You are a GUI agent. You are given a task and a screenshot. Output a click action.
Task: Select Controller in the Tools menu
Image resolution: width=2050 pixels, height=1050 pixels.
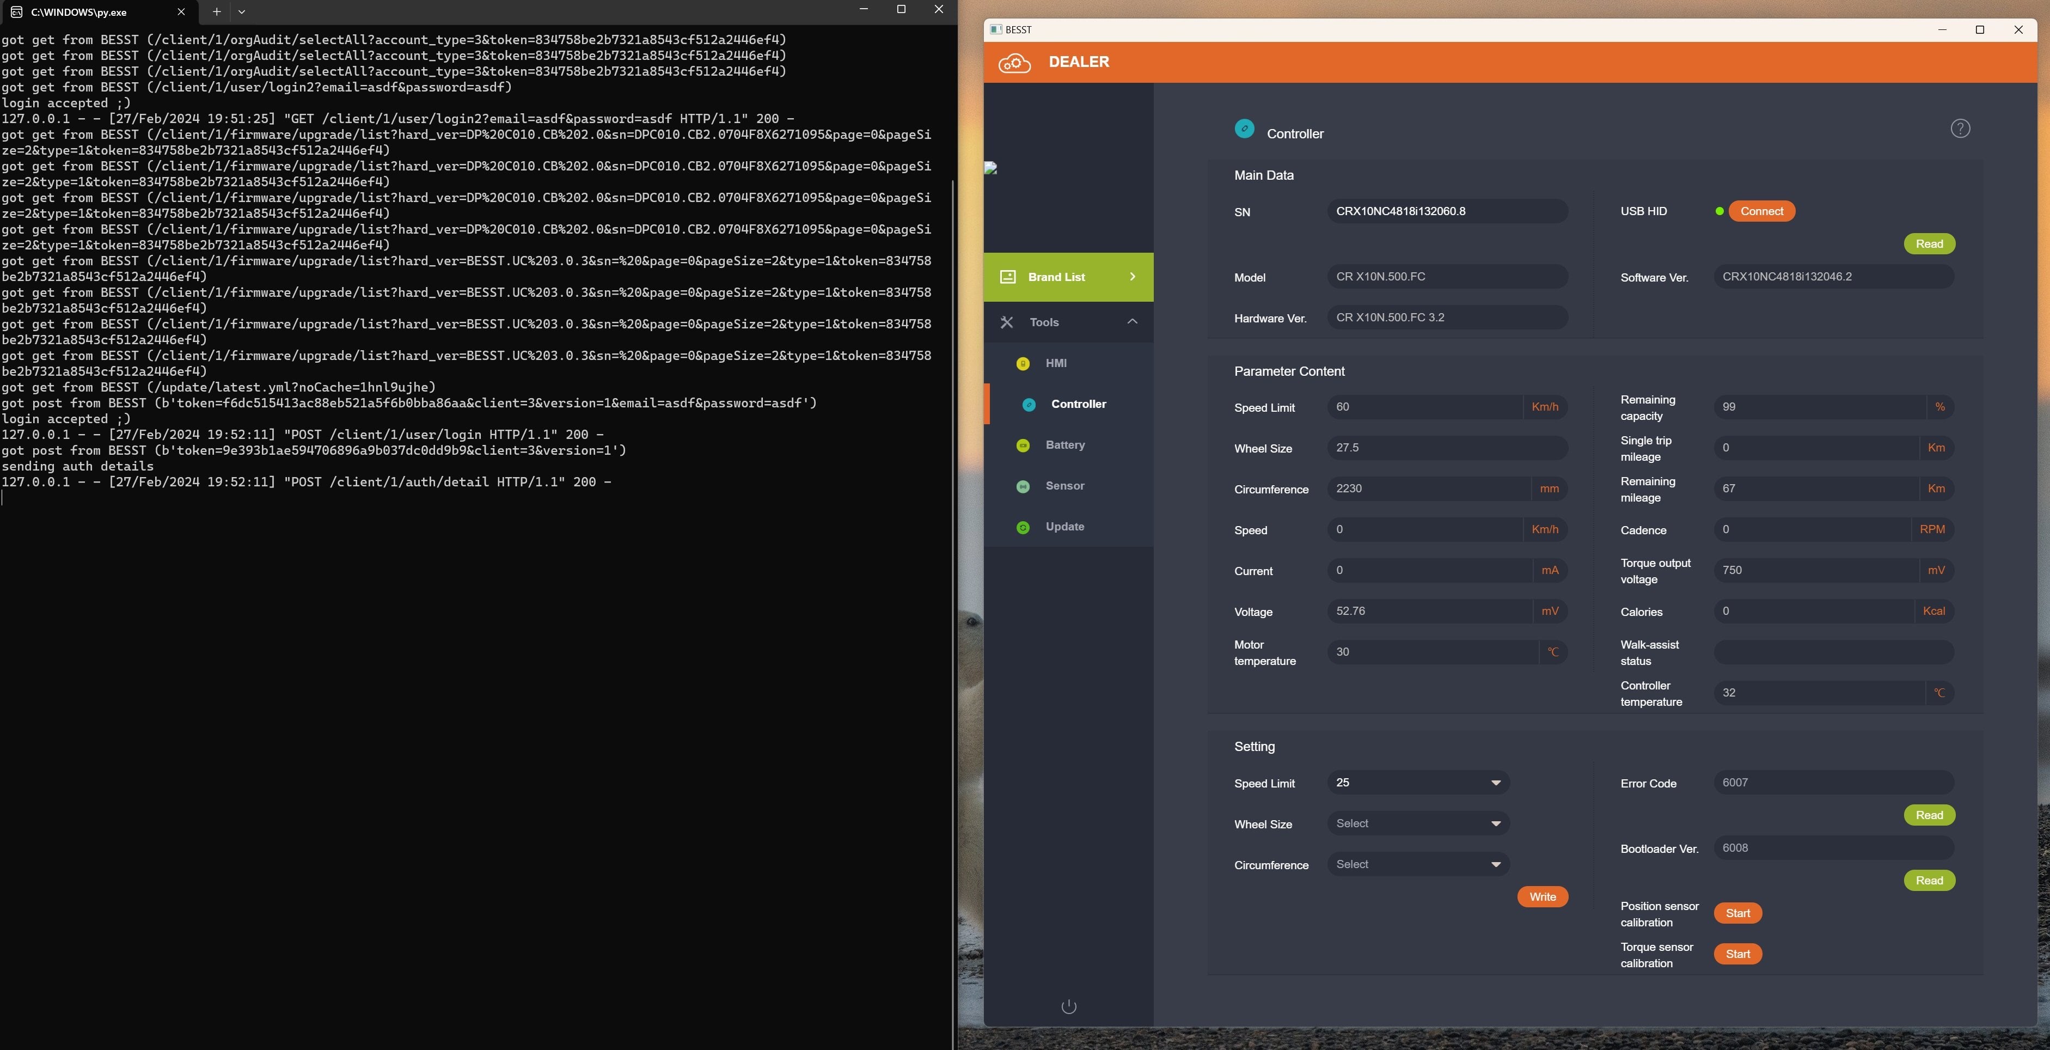click(1069, 405)
